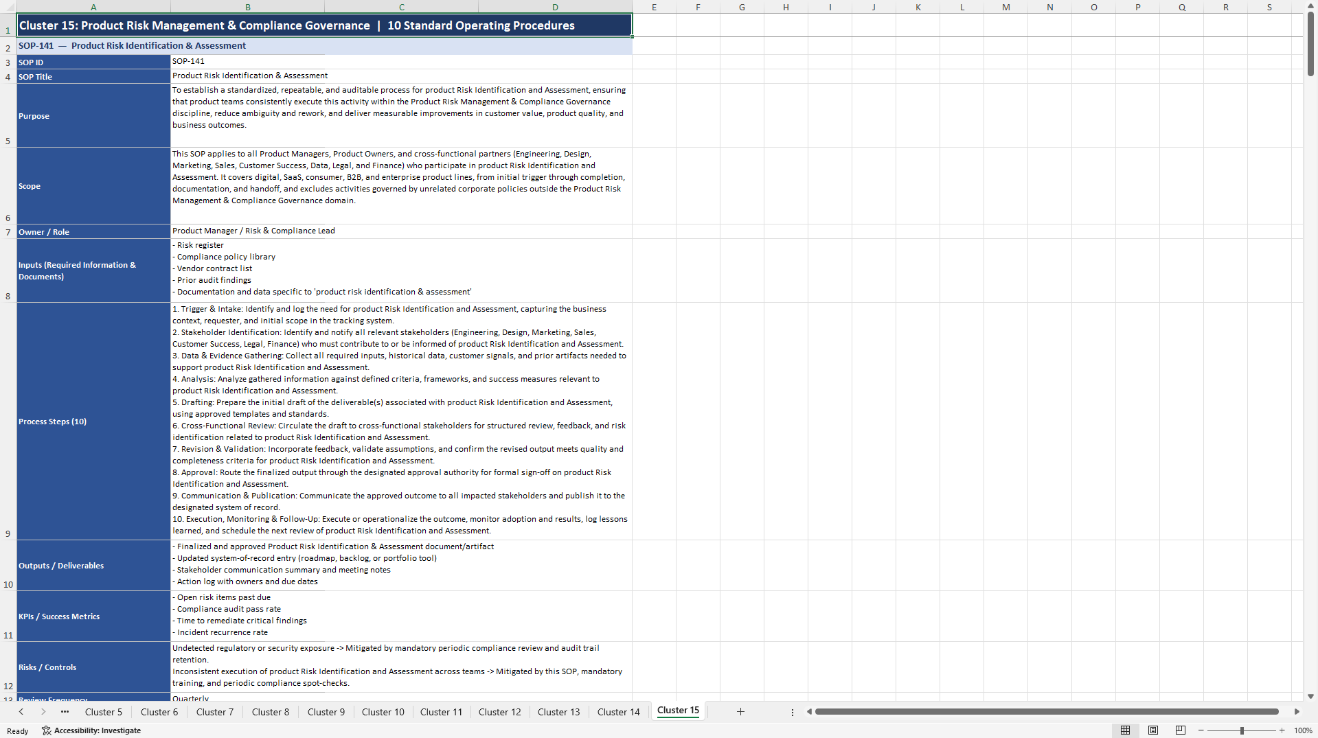This screenshot has height=738, width=1318.
Task: Switch to Normal view
Action: 1125,730
